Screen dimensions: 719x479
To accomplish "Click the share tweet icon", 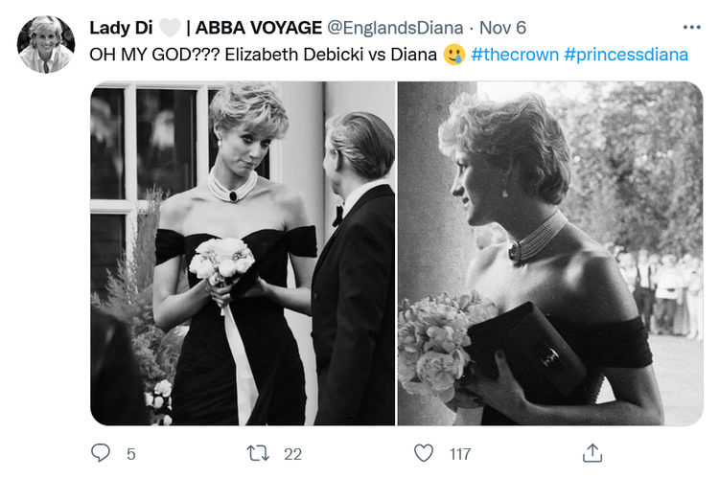I will (x=592, y=452).
